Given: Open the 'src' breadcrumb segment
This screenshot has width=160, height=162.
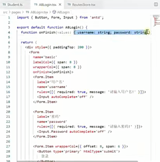Looking at the screenshot, I should pyautogui.click(x=5, y=12).
